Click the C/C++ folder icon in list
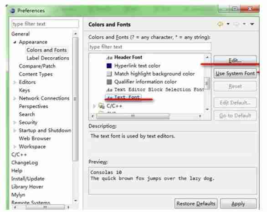 click(x=102, y=106)
